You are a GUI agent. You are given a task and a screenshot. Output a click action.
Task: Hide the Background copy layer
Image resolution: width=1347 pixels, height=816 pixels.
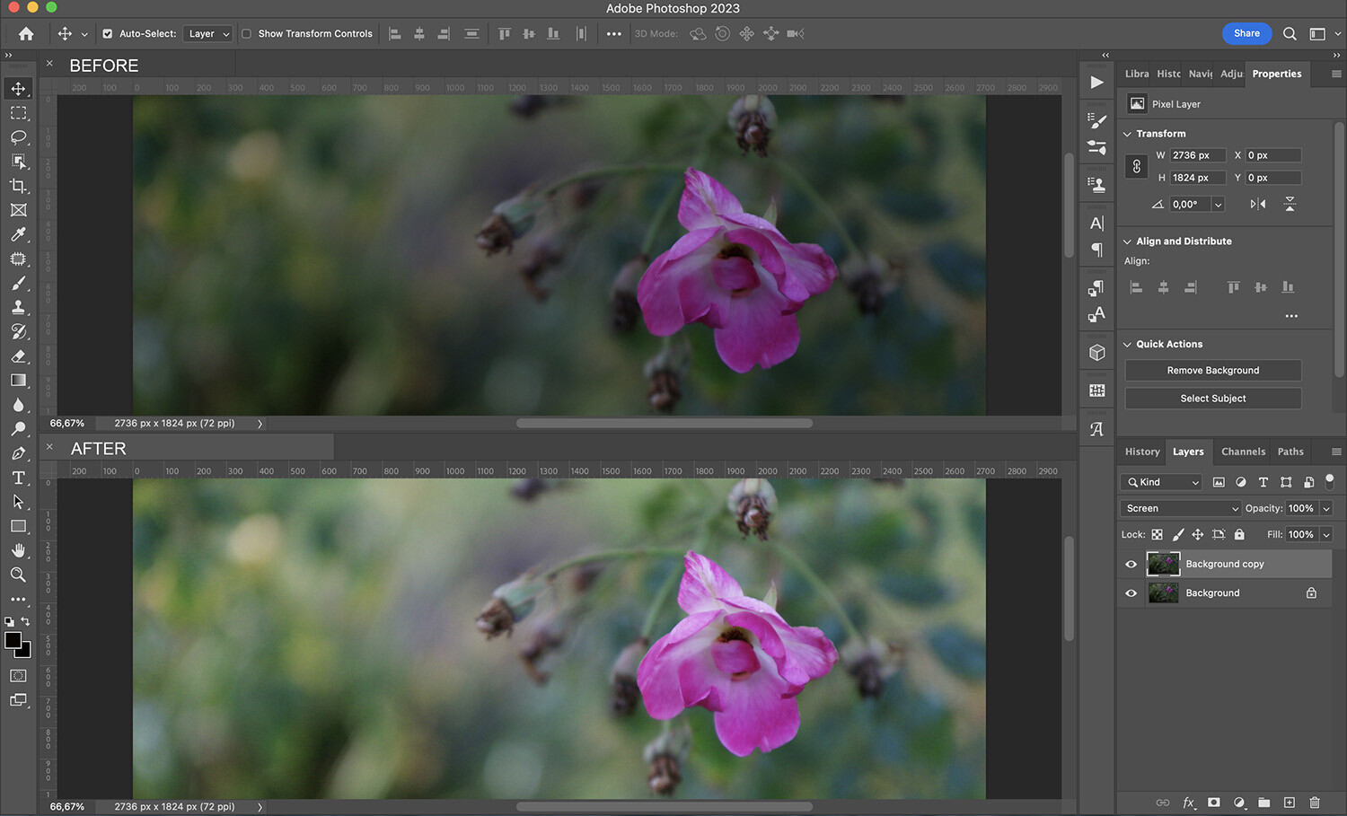tap(1131, 564)
